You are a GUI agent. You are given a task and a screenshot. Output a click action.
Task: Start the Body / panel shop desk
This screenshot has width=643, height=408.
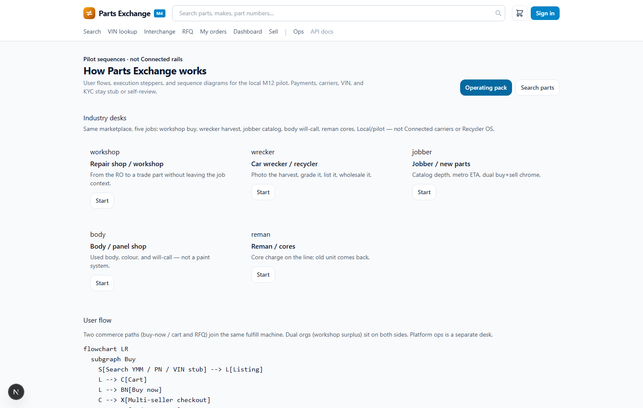pyautogui.click(x=102, y=283)
